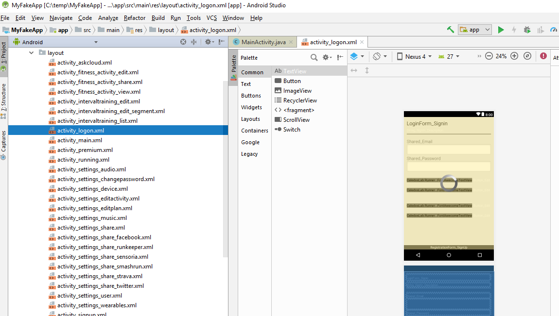Launch the Debug app icon
Image resolution: width=559 pixels, height=316 pixels.
tap(527, 29)
